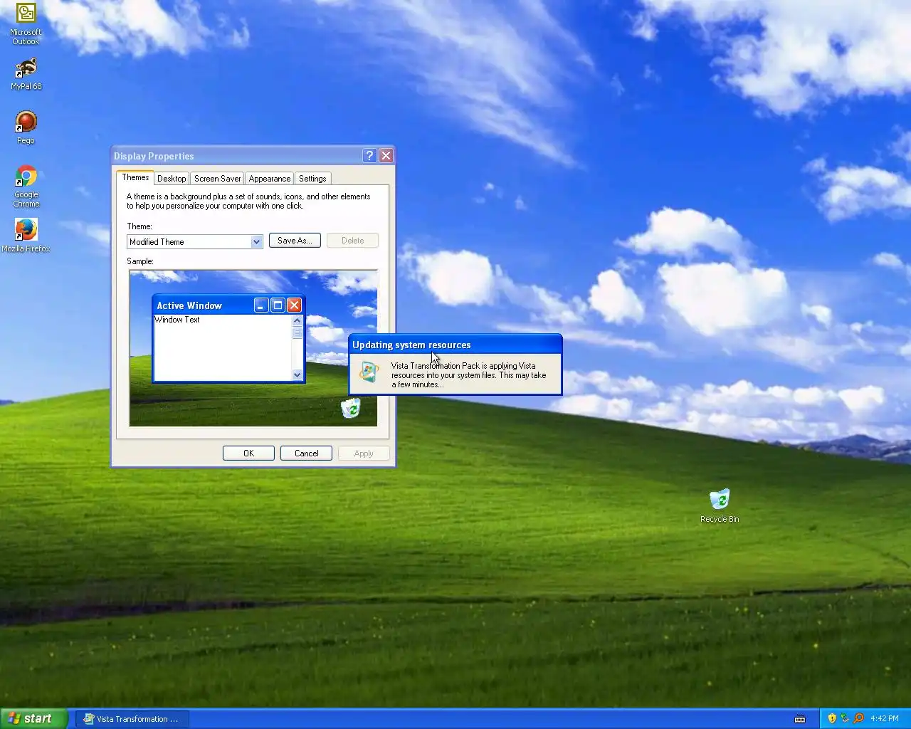The image size is (911, 729).
Task: Click the sample window's scrollbar up arrow
Action: pos(297,320)
